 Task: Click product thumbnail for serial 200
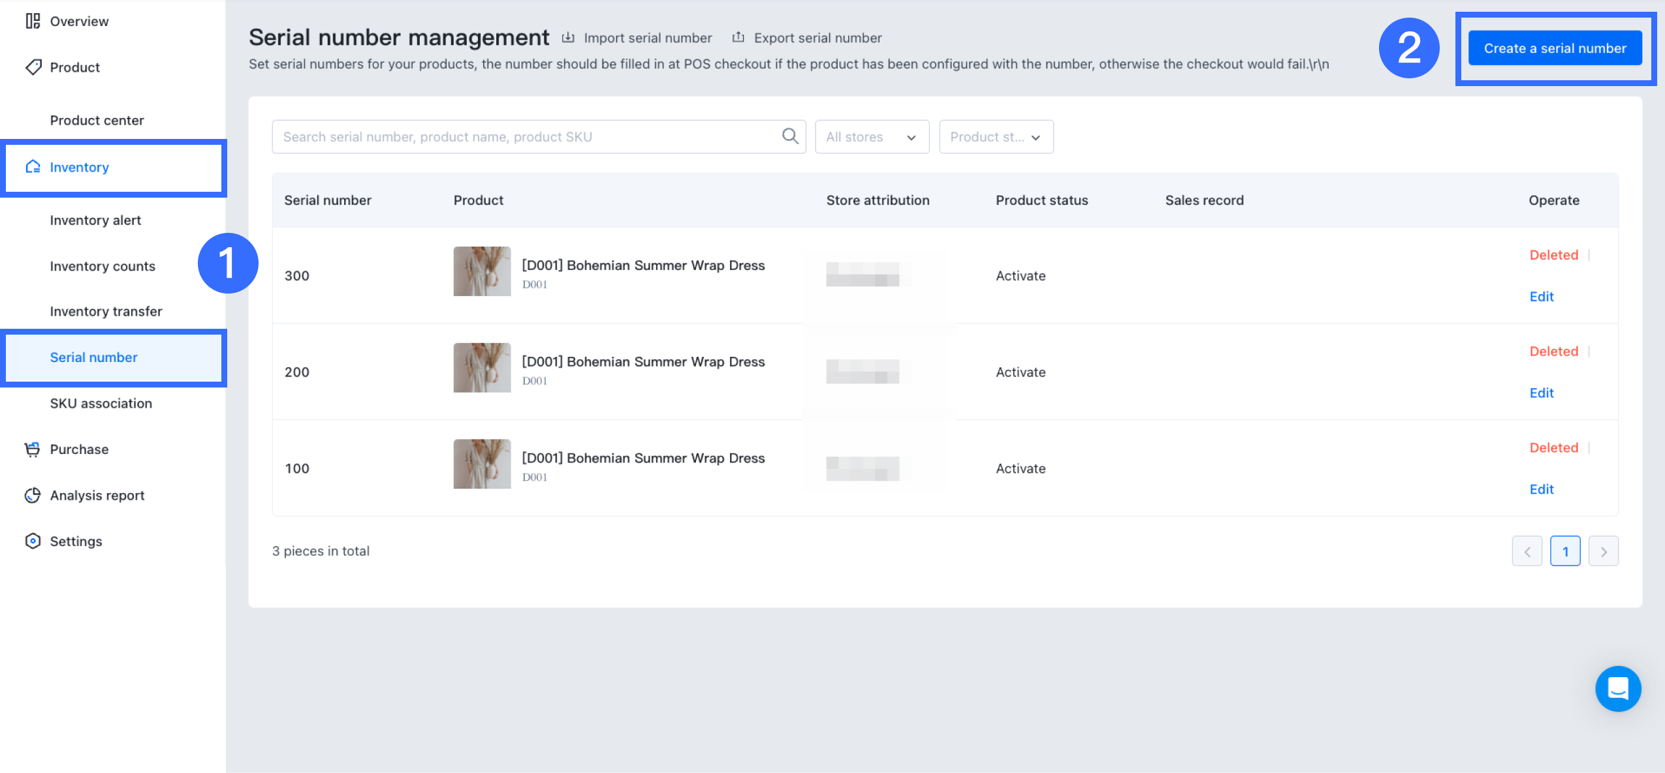click(x=482, y=368)
